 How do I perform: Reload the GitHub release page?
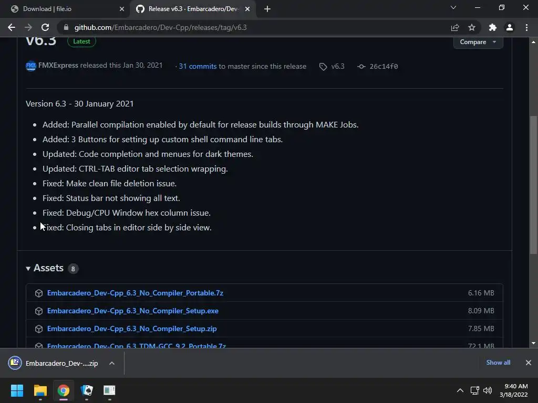pyautogui.click(x=45, y=27)
